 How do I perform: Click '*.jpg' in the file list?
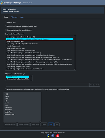coord(6,94)
